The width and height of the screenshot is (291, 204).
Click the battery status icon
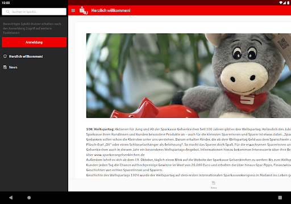(x=288, y=2)
